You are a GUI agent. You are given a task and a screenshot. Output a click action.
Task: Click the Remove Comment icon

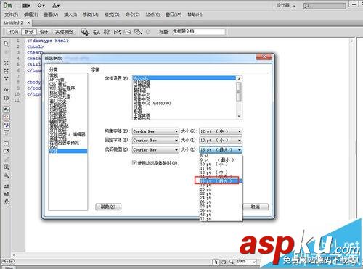[7, 152]
